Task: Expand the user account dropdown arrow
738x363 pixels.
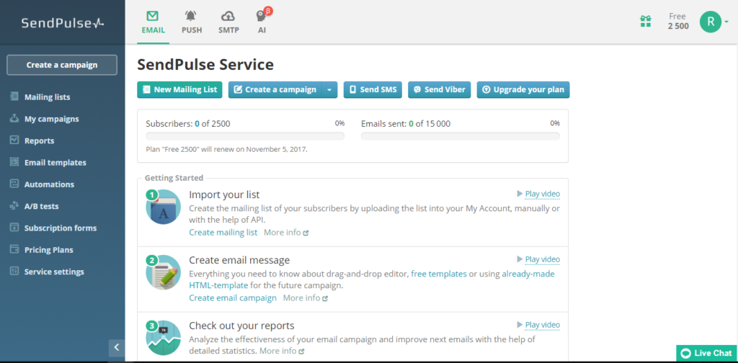Action: pyautogui.click(x=726, y=22)
